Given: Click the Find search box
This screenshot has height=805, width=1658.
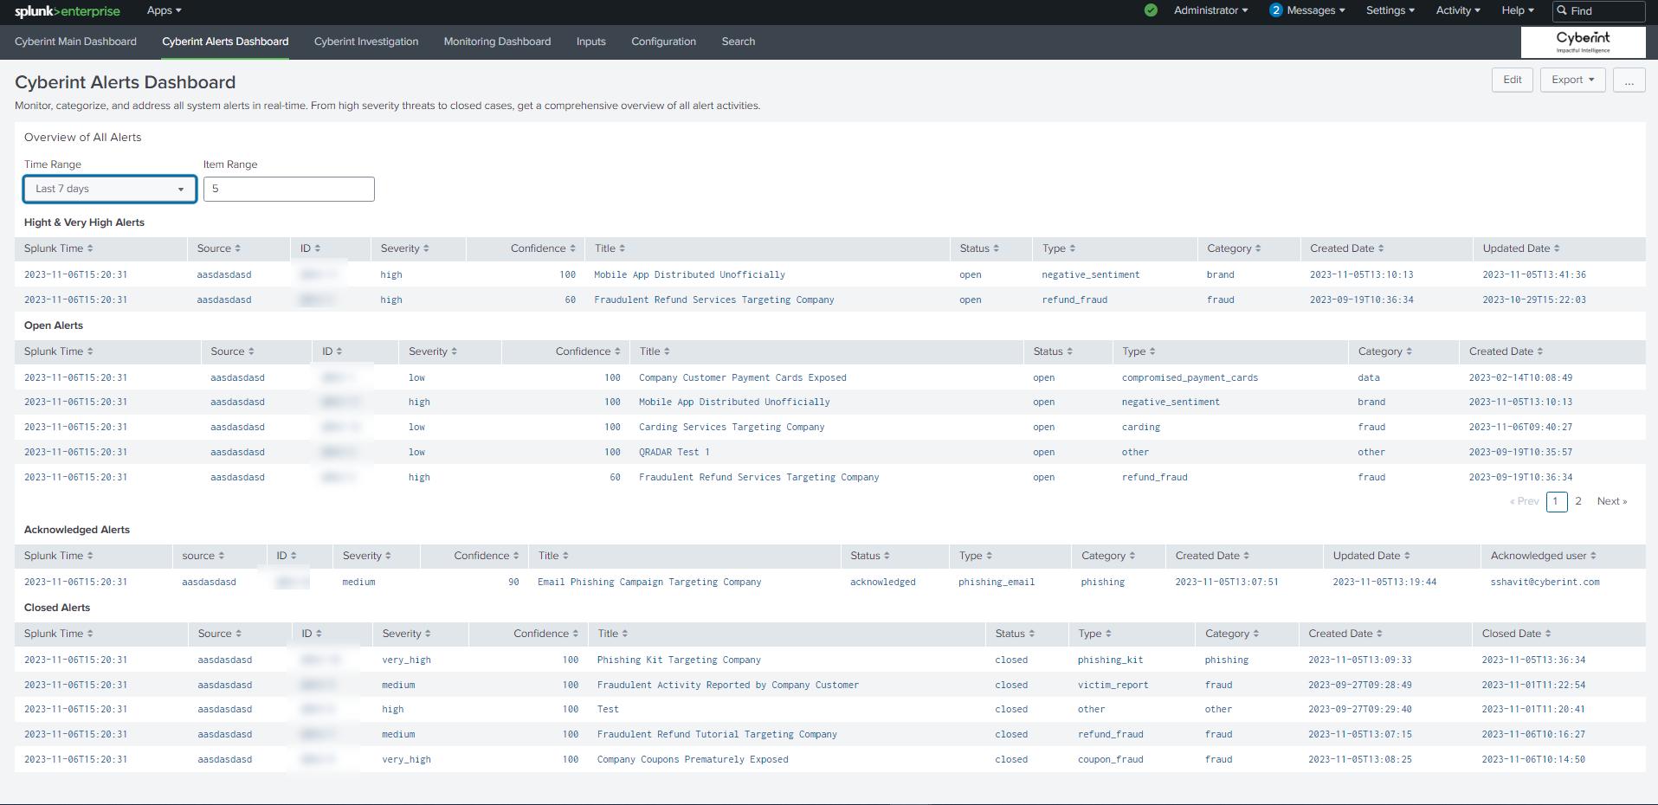Looking at the screenshot, I should click(1598, 10).
